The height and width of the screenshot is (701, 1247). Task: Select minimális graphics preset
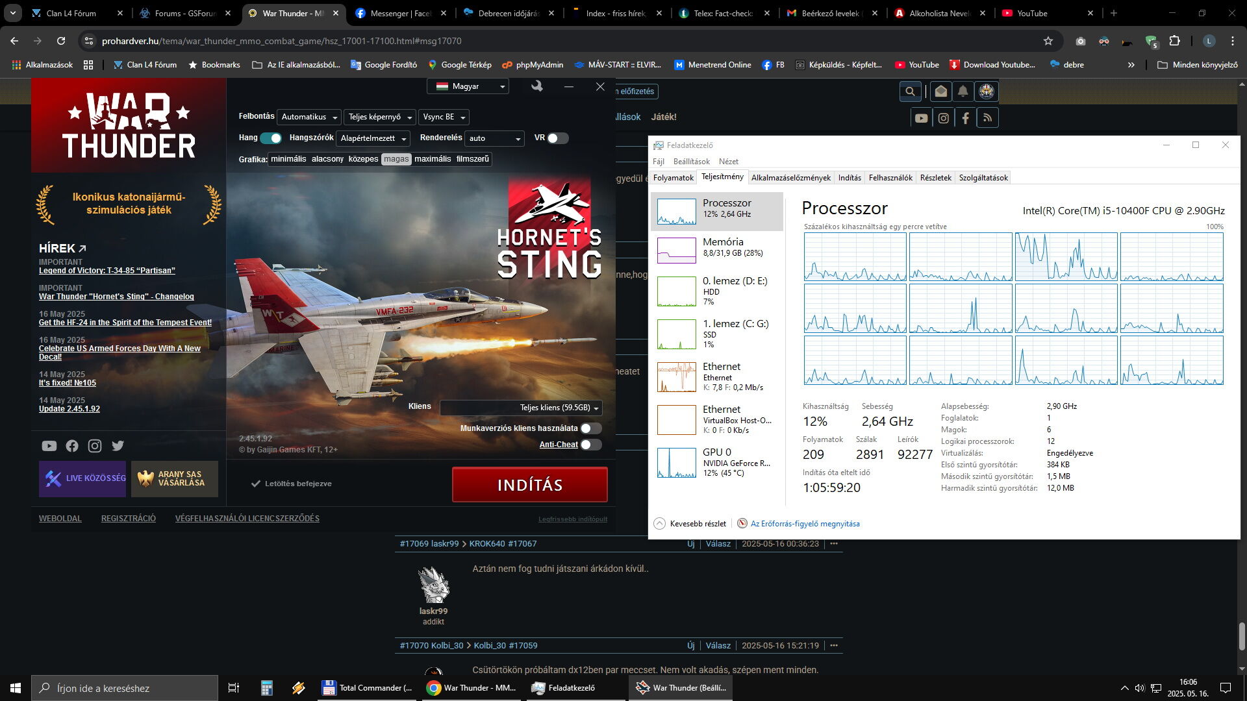click(288, 159)
